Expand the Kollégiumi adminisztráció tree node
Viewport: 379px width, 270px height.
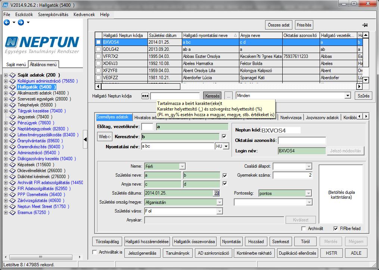tap(6, 81)
